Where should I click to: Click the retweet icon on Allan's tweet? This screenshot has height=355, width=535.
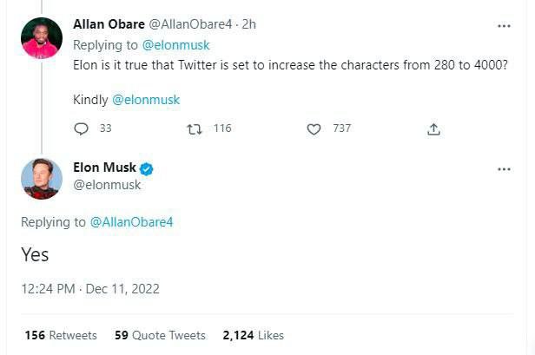click(195, 128)
